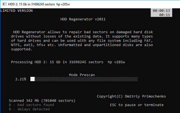This screenshot has width=180, height=113.
Task: Click the white progress bar filled block
Action: (x=32, y=79)
